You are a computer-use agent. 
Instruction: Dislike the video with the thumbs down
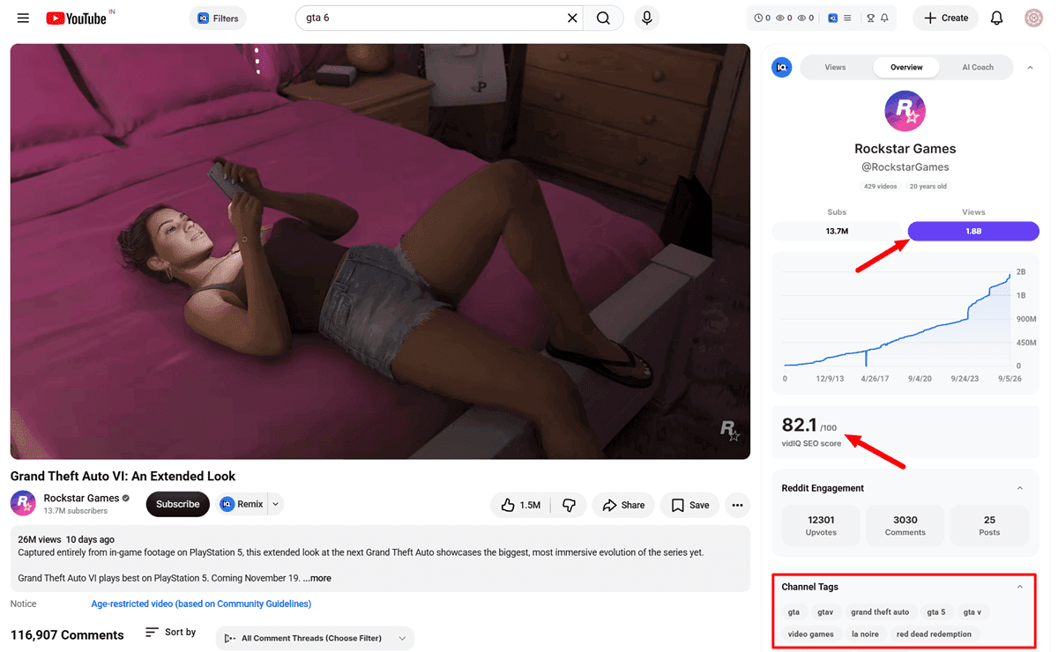[x=569, y=505]
